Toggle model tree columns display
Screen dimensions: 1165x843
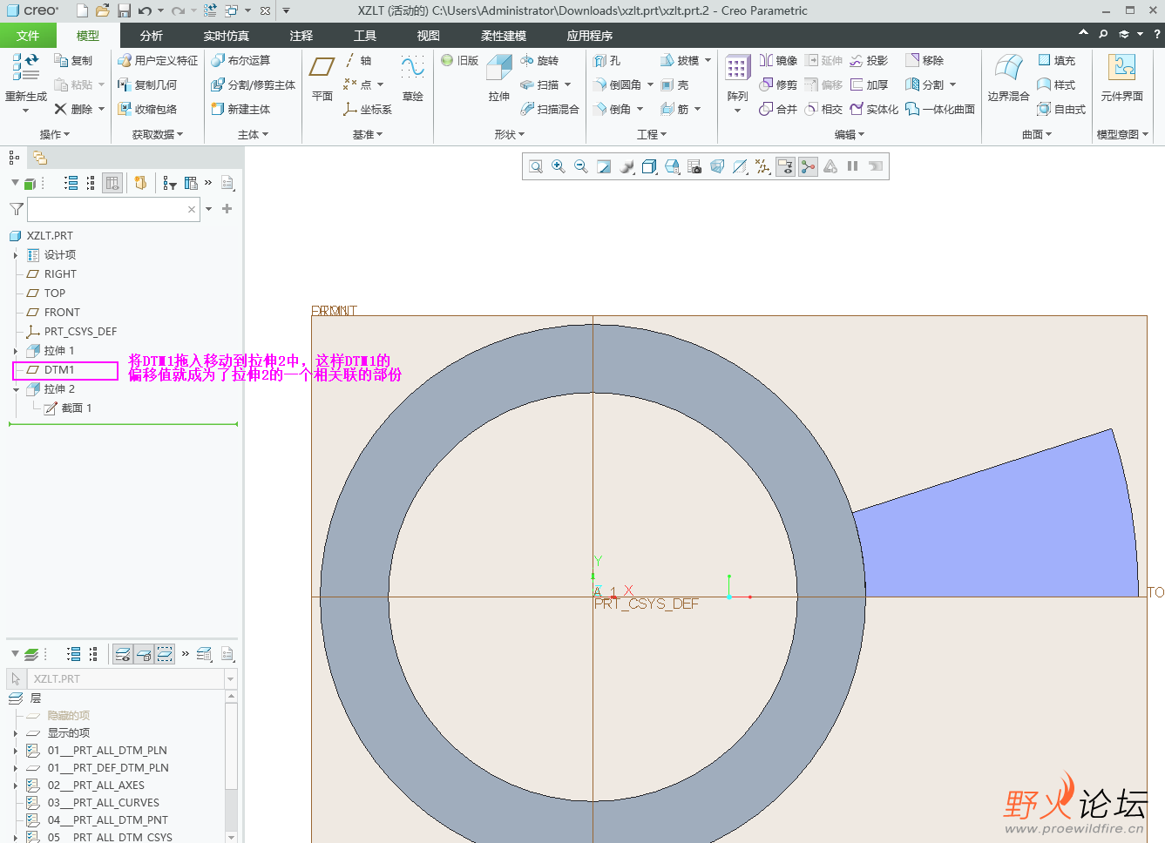point(112,183)
